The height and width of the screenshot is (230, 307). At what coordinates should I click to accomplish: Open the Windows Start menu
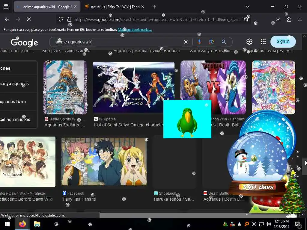pos(7,224)
